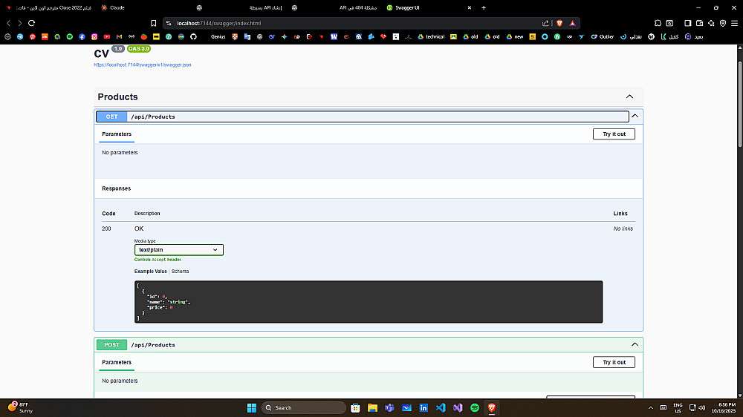
Task: Open the Windows Start menu
Action: 252,407
